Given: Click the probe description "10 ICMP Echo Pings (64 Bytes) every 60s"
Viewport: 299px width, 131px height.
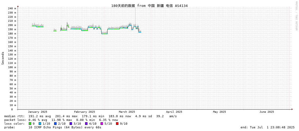Looking at the screenshot, I should coord(65,127).
